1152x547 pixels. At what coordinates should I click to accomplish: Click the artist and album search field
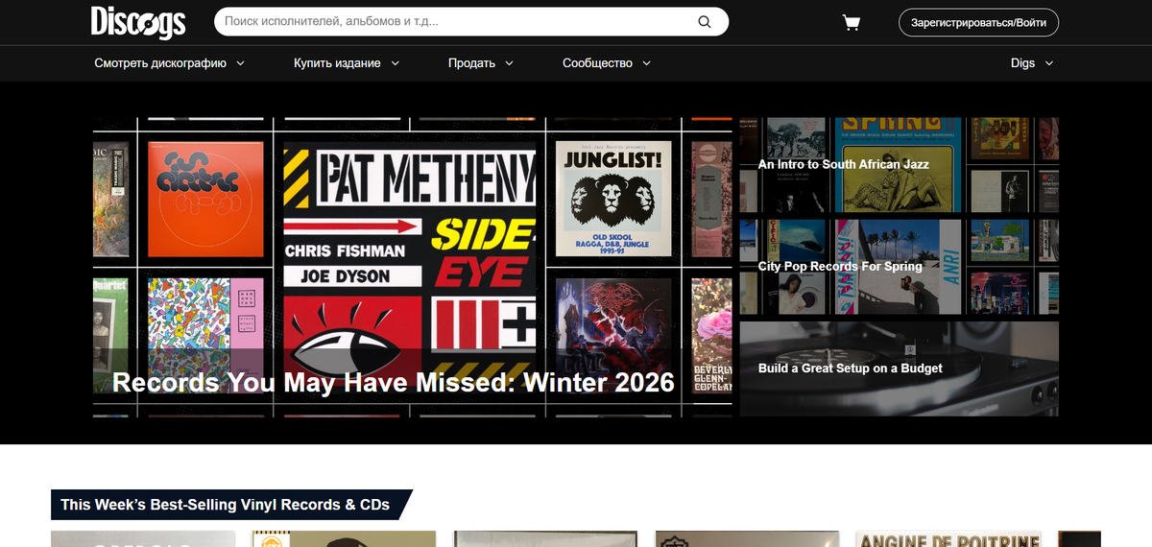471,22
